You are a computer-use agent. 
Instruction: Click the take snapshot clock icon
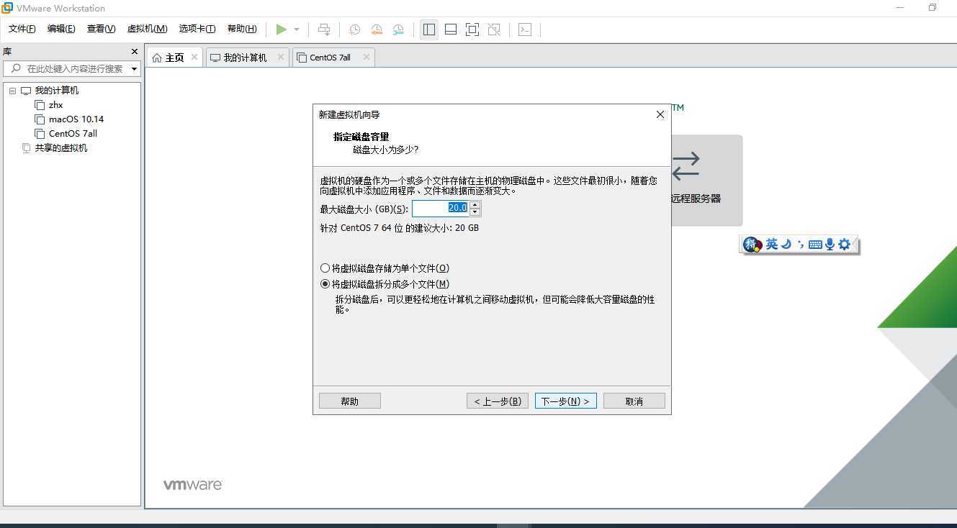pyautogui.click(x=355, y=29)
